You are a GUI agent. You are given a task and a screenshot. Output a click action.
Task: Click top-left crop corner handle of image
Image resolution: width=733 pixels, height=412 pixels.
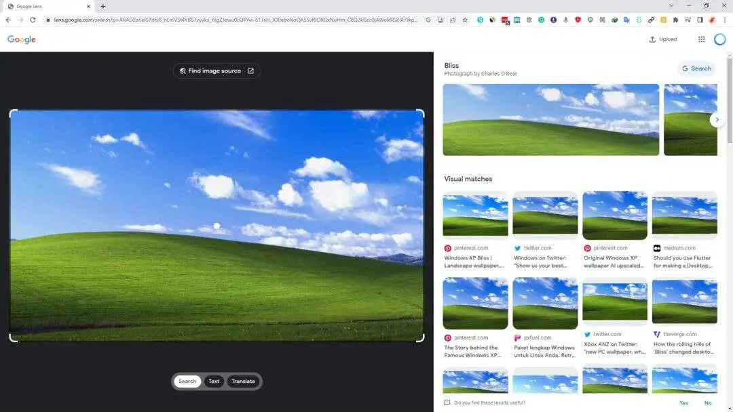pos(13,113)
